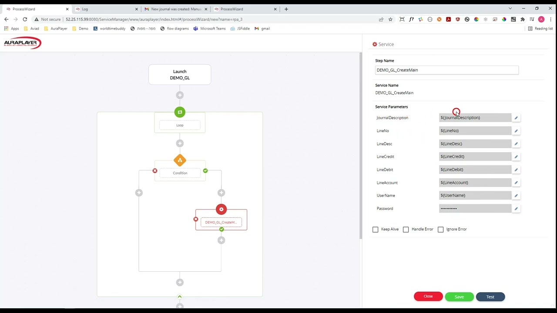Click the Step Name input field
The height and width of the screenshot is (313, 557).
tap(447, 70)
